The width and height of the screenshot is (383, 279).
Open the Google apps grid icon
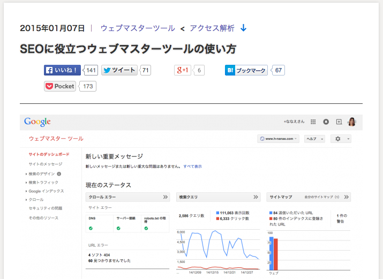[x=313, y=122]
